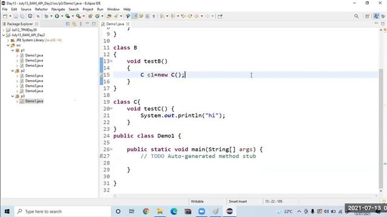387x217 pixels.
Task: Click the Open Perspective icon
Action: 367,16
